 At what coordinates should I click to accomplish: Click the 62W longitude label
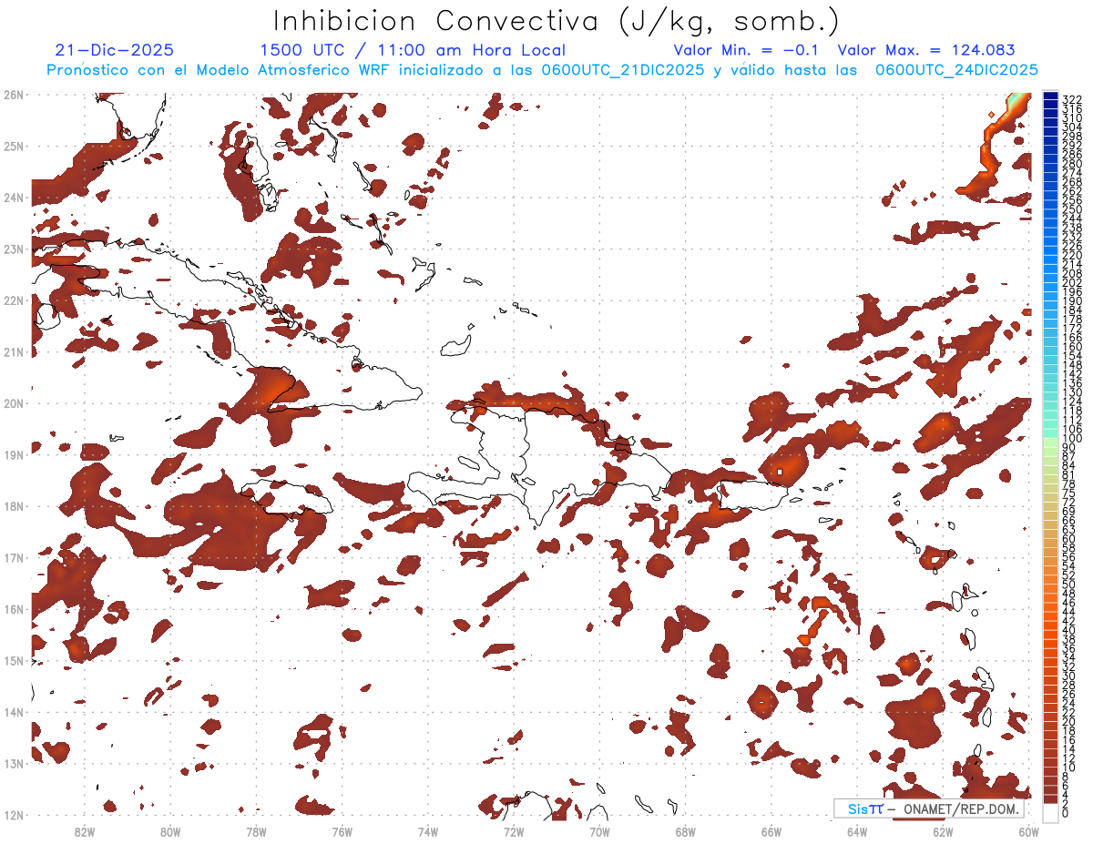pos(943,830)
